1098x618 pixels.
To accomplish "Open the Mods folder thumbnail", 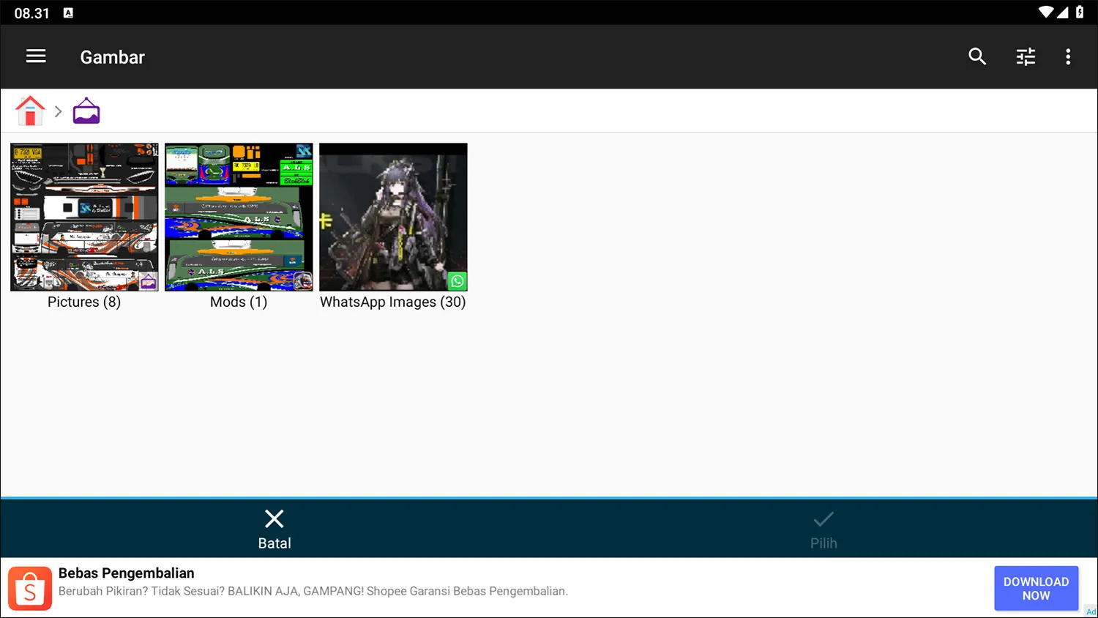I will coord(239,217).
